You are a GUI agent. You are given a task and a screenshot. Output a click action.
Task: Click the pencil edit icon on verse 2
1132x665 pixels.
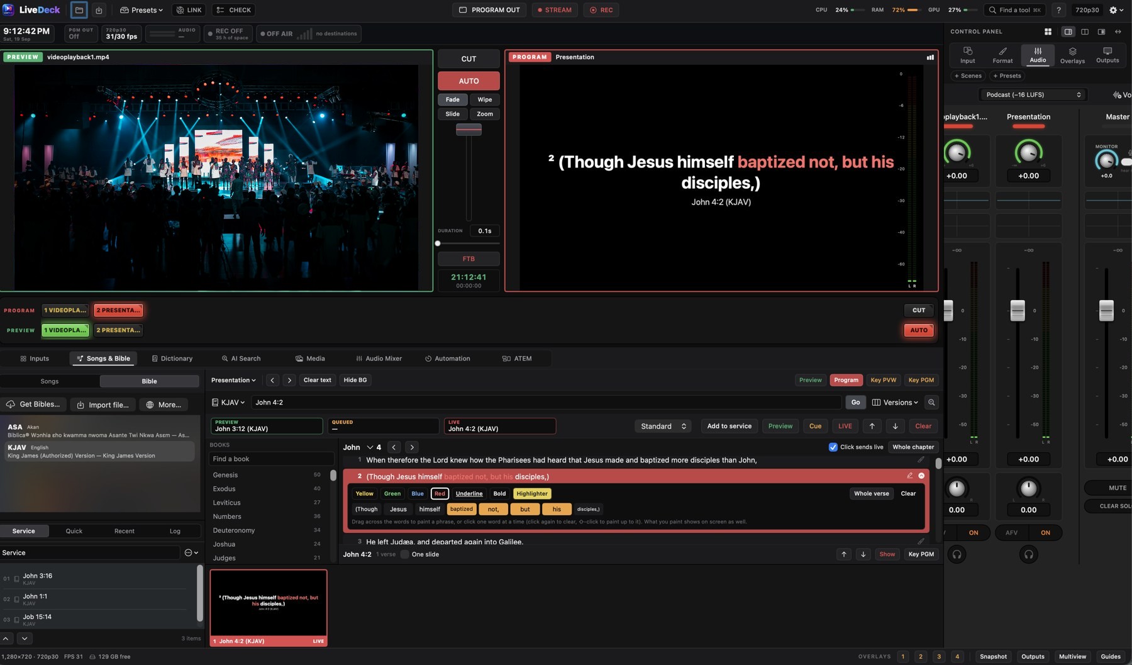(x=909, y=476)
